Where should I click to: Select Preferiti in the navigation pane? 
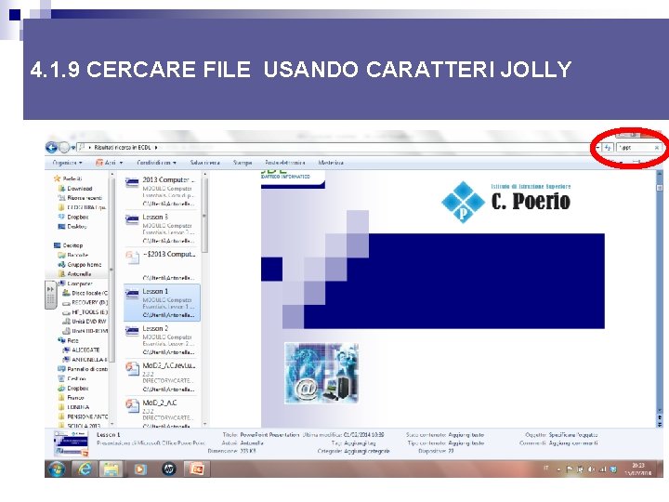point(68,178)
